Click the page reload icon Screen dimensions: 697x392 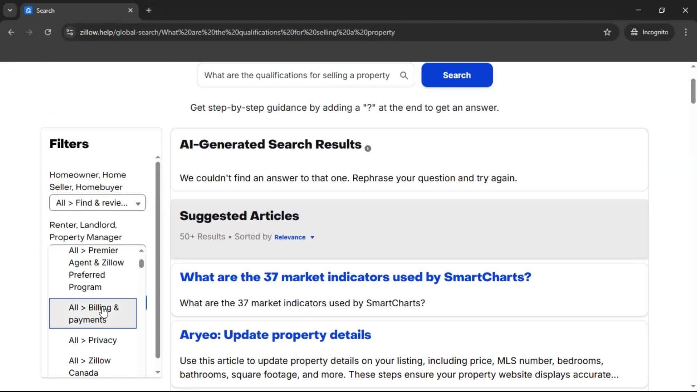[x=48, y=32]
